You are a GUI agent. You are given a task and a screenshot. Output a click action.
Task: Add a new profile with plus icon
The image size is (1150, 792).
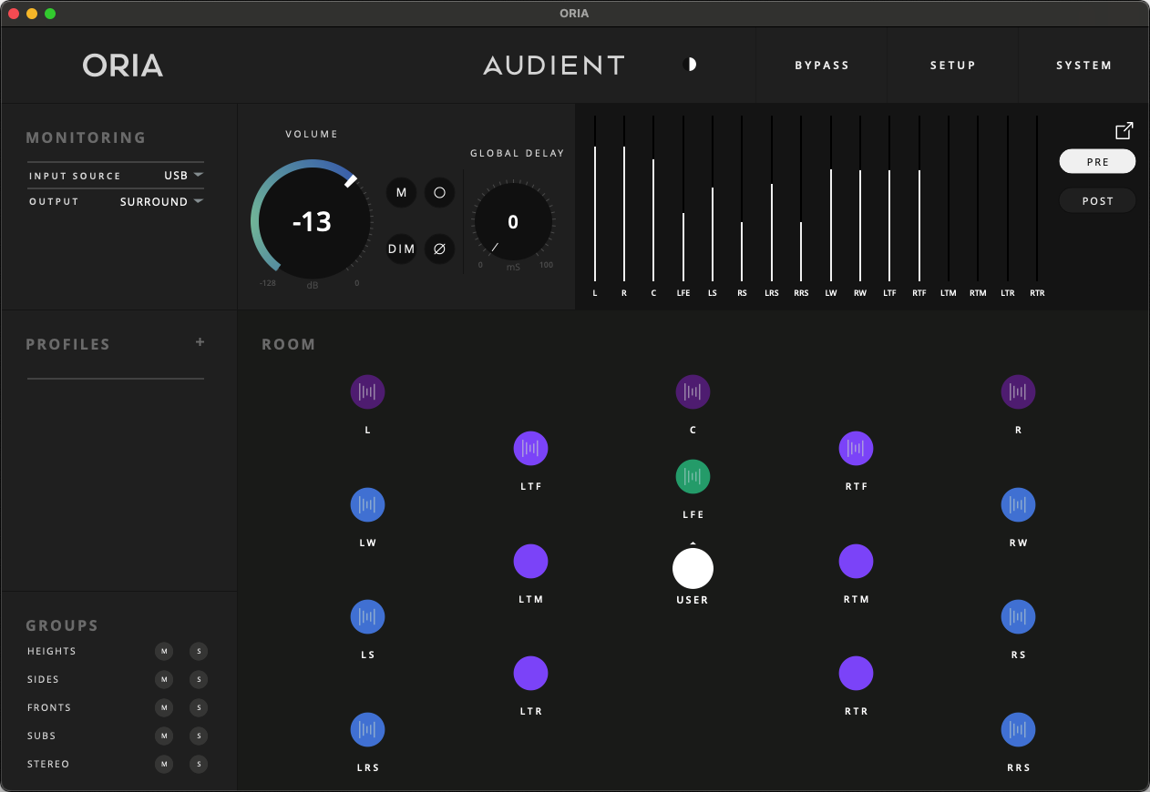click(x=200, y=342)
